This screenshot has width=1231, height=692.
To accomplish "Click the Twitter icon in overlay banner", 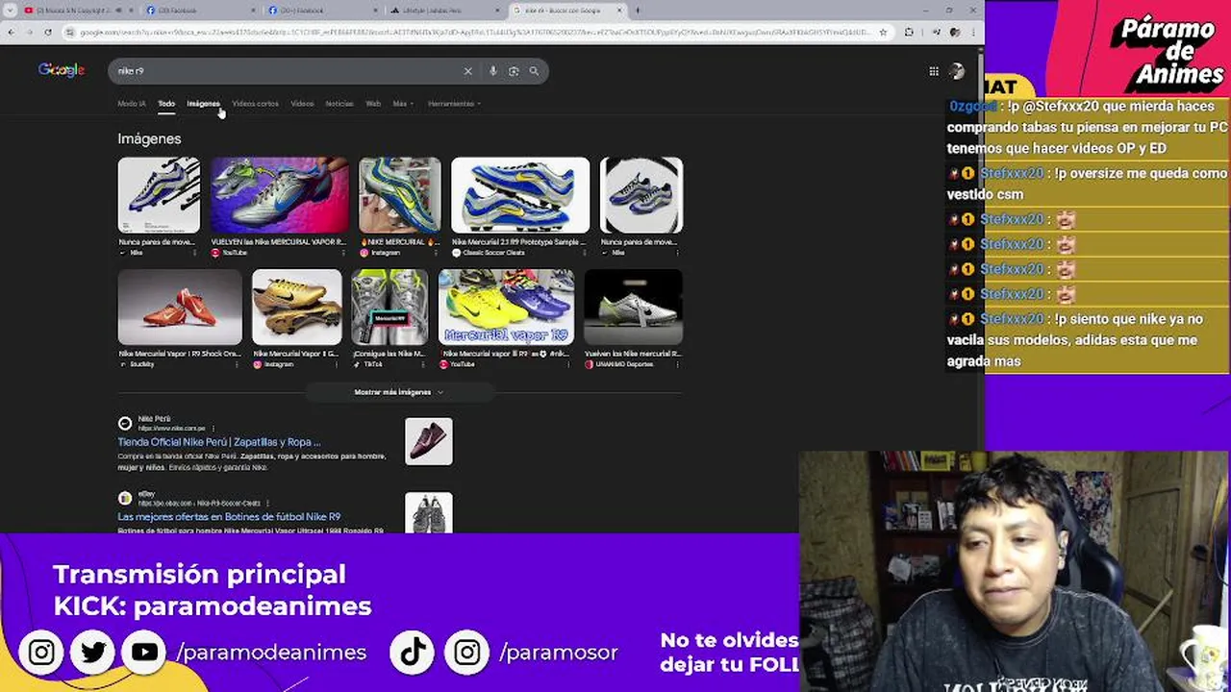I will [93, 653].
